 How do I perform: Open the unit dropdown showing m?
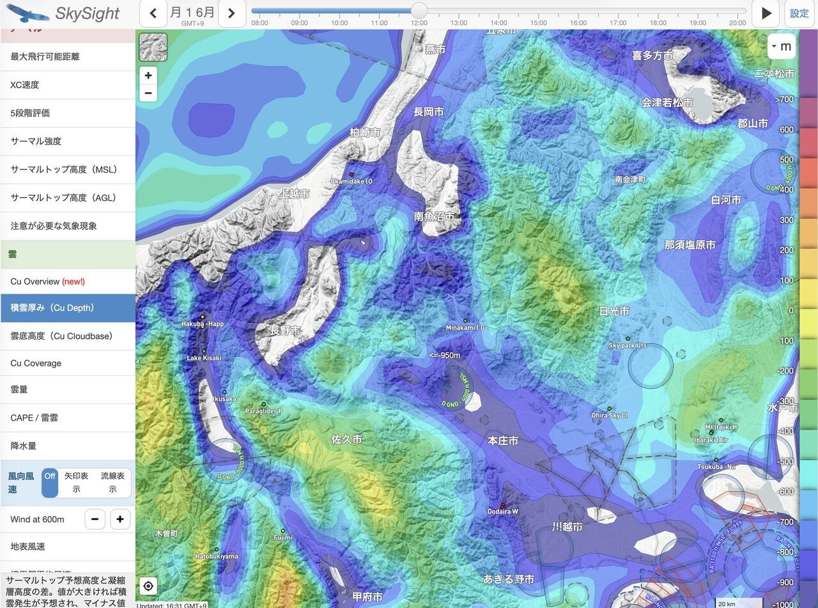[x=782, y=46]
